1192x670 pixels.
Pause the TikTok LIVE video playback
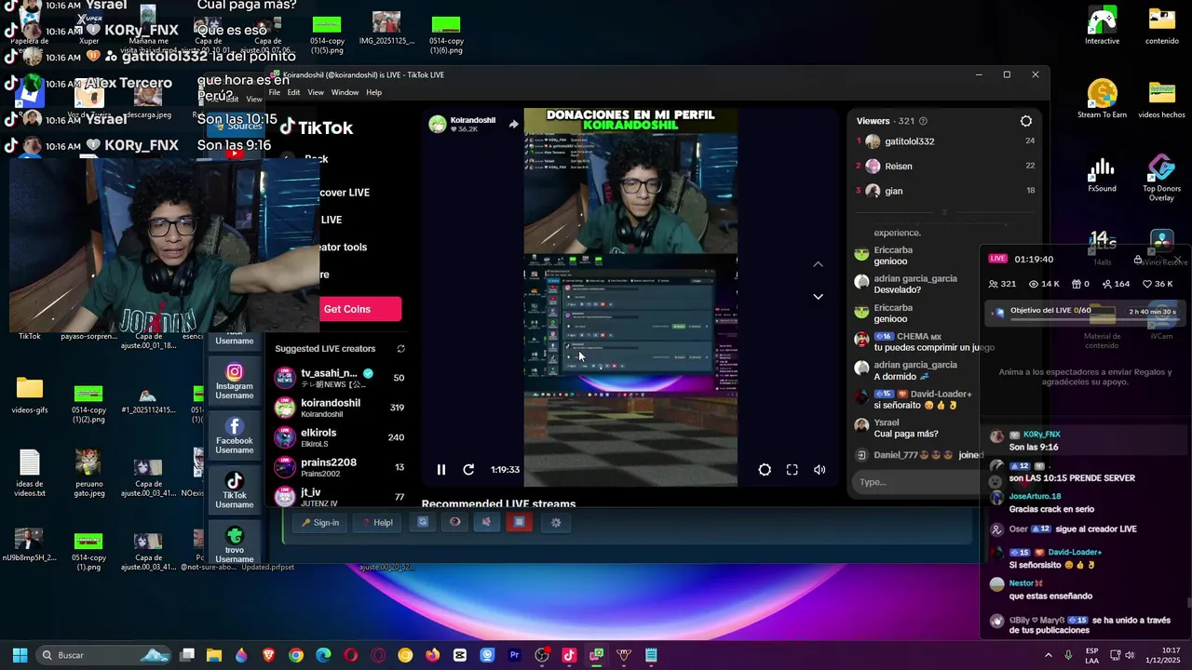(x=441, y=470)
